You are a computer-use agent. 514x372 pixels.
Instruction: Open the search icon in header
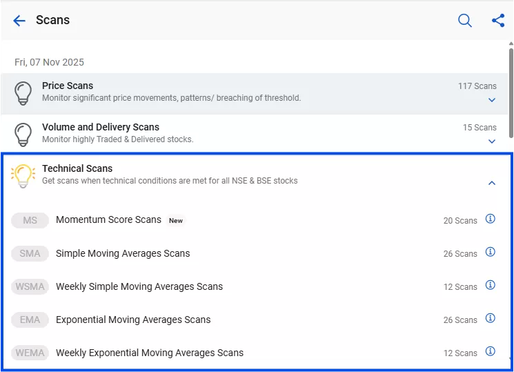[x=465, y=21]
